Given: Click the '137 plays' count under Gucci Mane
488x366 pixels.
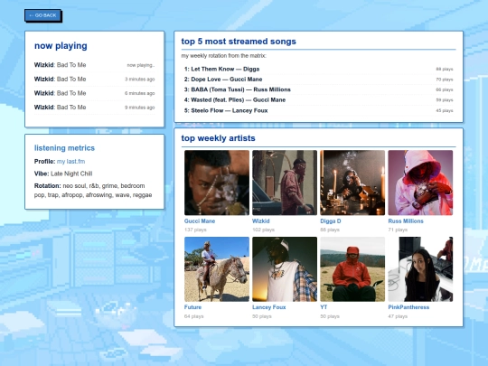Looking at the screenshot, I should (x=195, y=230).
